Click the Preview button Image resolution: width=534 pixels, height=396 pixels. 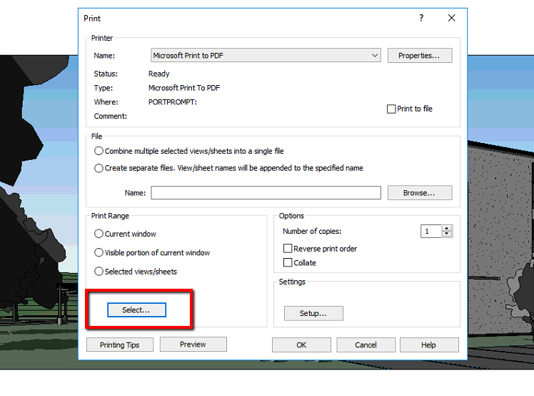(193, 344)
